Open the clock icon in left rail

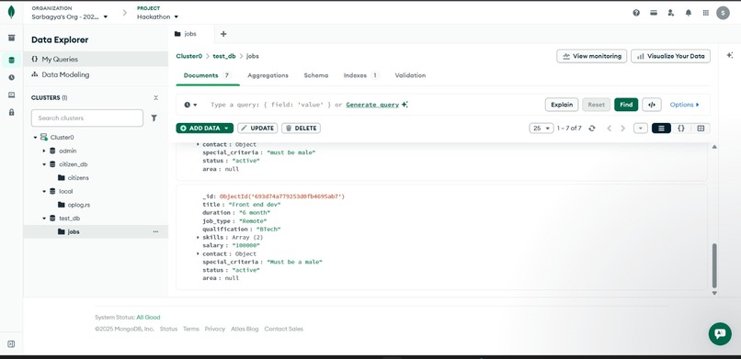point(11,77)
